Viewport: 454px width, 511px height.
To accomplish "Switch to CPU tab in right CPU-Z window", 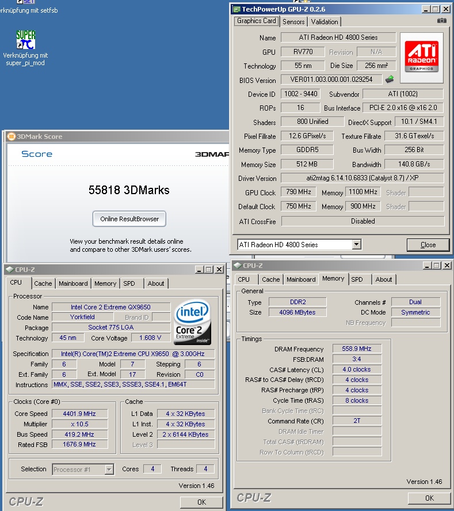I will (x=244, y=279).
